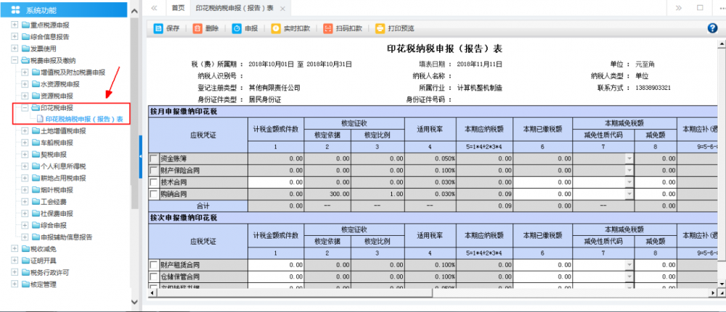Select 申报辅助信息报告 in the tree
Image resolution: width=726 pixels, height=312 pixels.
(67, 237)
